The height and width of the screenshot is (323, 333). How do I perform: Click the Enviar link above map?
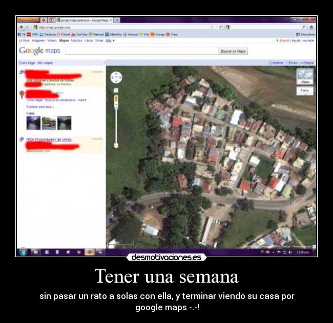coord(292,63)
